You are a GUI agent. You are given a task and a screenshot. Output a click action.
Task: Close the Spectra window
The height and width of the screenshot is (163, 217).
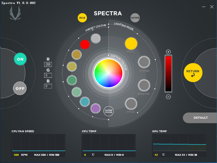pos(212,7)
